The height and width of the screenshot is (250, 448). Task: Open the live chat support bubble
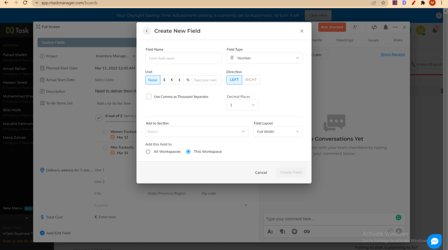point(434,241)
